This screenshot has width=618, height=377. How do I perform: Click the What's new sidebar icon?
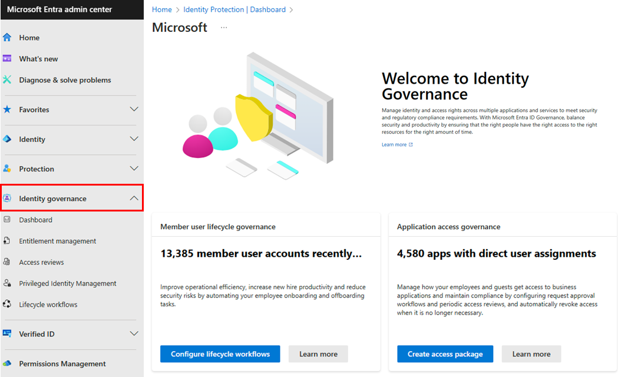click(x=7, y=59)
